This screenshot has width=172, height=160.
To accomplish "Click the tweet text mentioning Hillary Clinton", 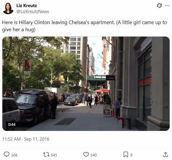I will 85,26.
